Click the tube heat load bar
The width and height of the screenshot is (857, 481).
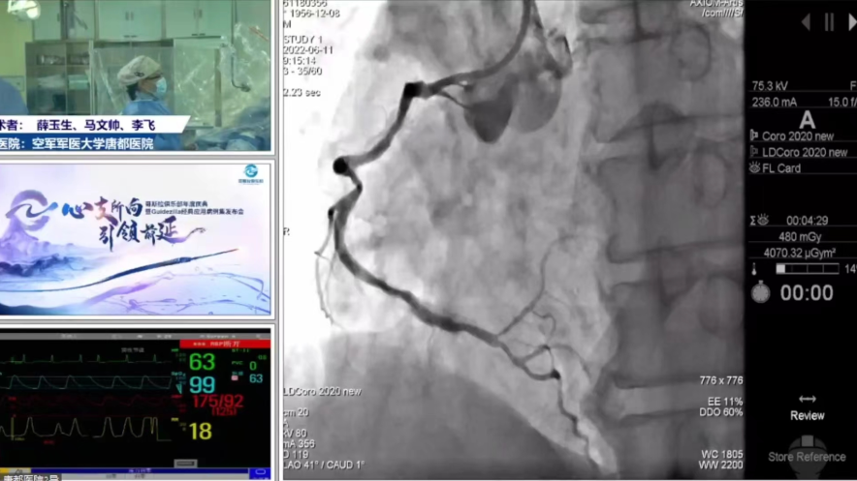click(807, 268)
